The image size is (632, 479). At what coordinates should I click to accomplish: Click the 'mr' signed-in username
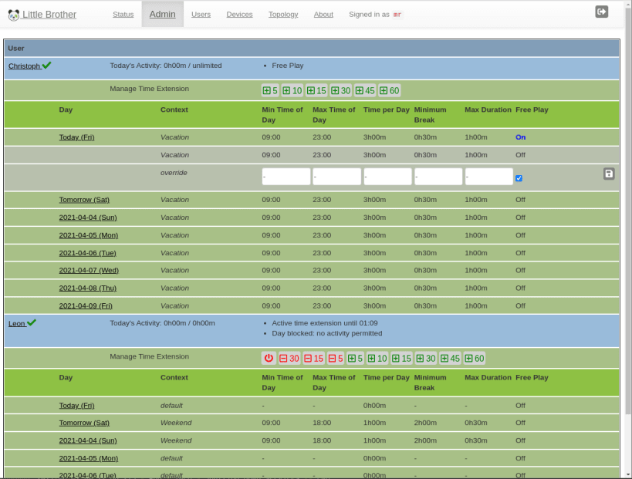click(397, 15)
